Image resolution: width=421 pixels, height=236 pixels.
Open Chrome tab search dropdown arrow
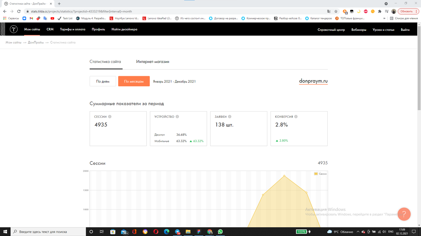pyautogui.click(x=386, y=3)
